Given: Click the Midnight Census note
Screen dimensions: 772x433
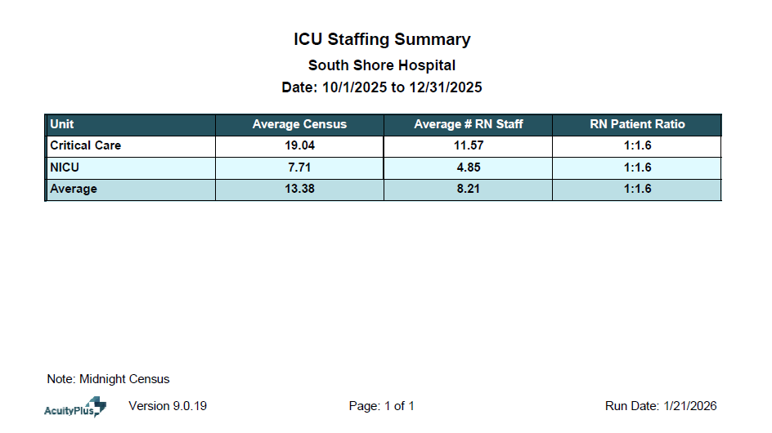Looking at the screenshot, I should point(108,379).
